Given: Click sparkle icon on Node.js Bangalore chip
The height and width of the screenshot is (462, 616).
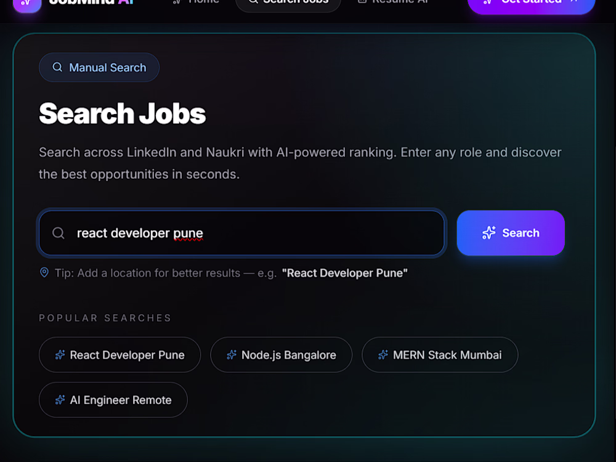Looking at the screenshot, I should pyautogui.click(x=232, y=355).
